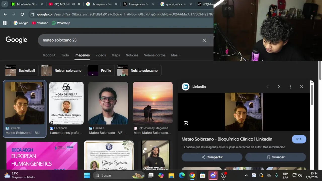Switch to the Videos results tab
Viewport: 322px width, 181px height.
pos(101,55)
